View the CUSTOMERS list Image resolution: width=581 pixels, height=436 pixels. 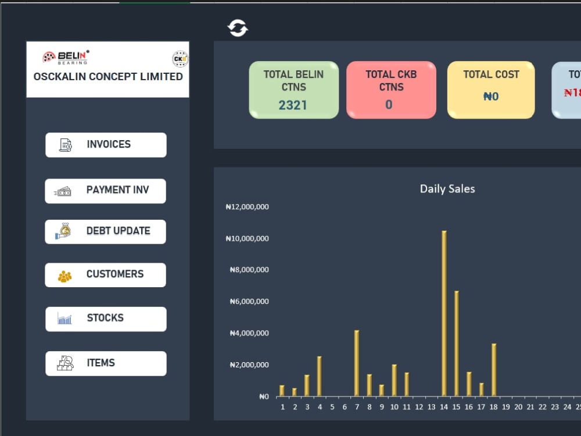coord(105,274)
